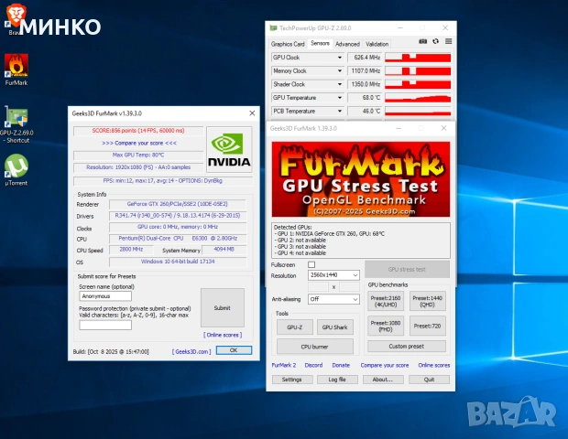Switch to the Graphics Card tab in GPU-Z
The image size is (568, 439).
click(x=288, y=44)
